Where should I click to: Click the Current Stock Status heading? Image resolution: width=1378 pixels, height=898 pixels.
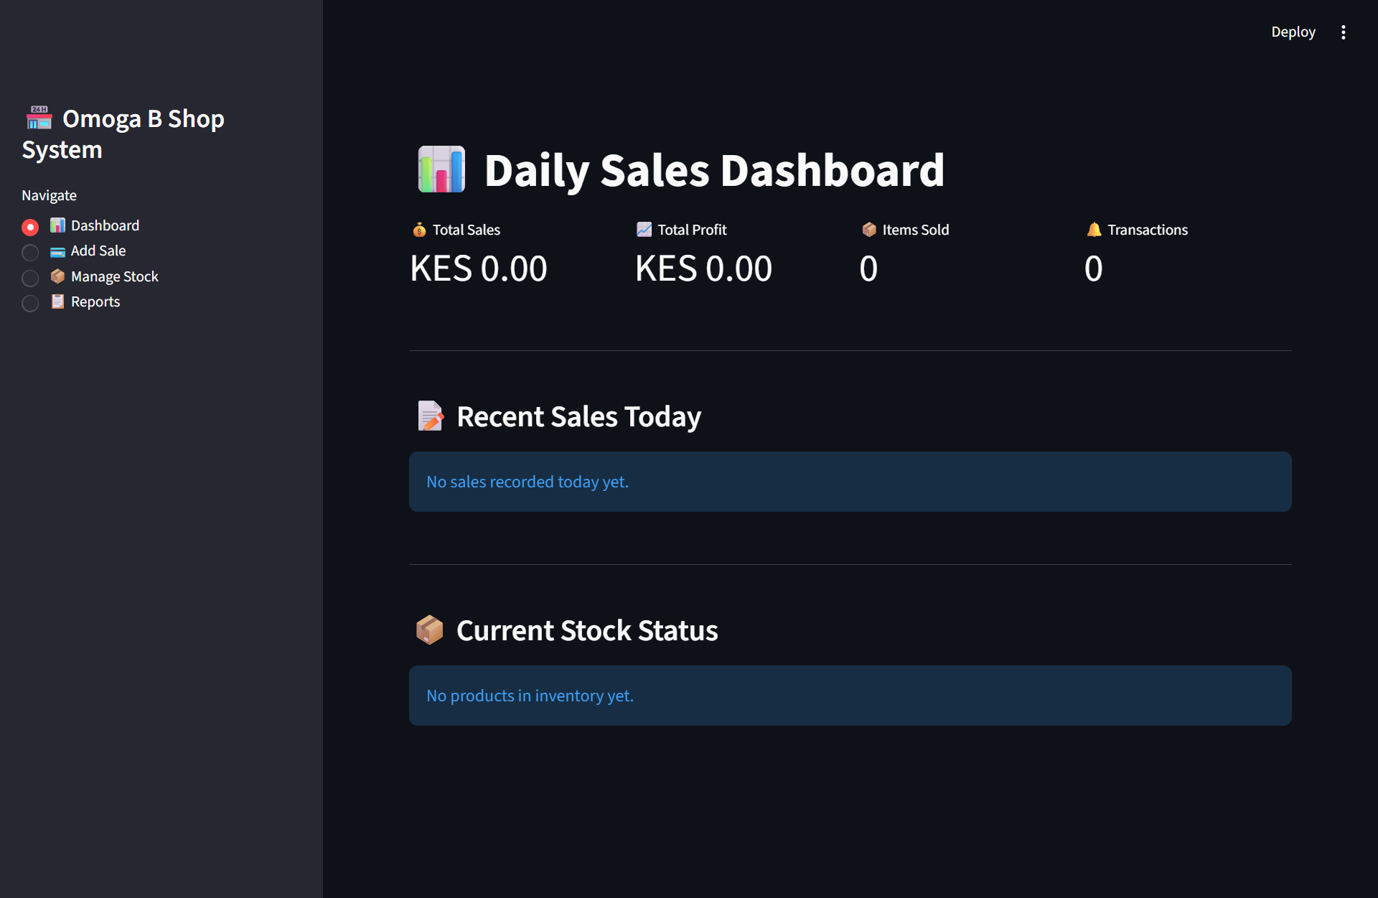click(x=587, y=630)
